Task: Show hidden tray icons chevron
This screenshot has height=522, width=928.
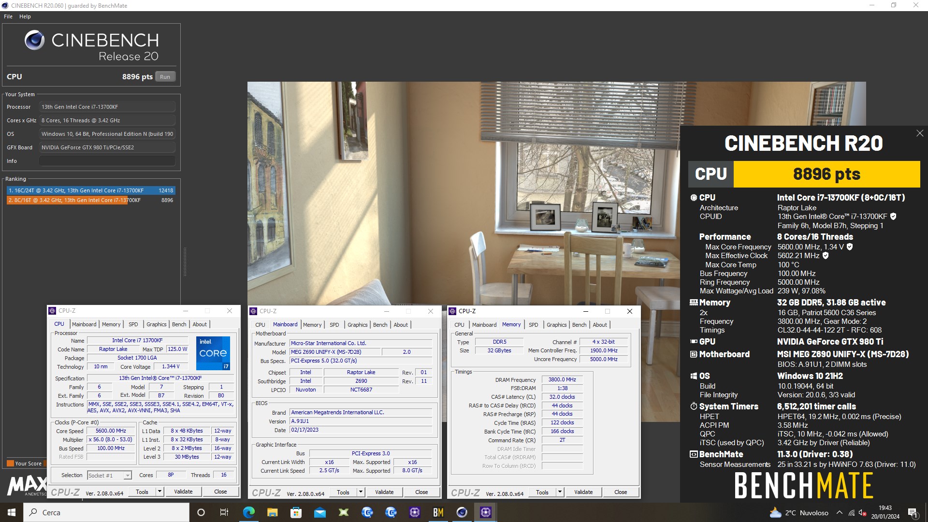Action: tap(840, 513)
